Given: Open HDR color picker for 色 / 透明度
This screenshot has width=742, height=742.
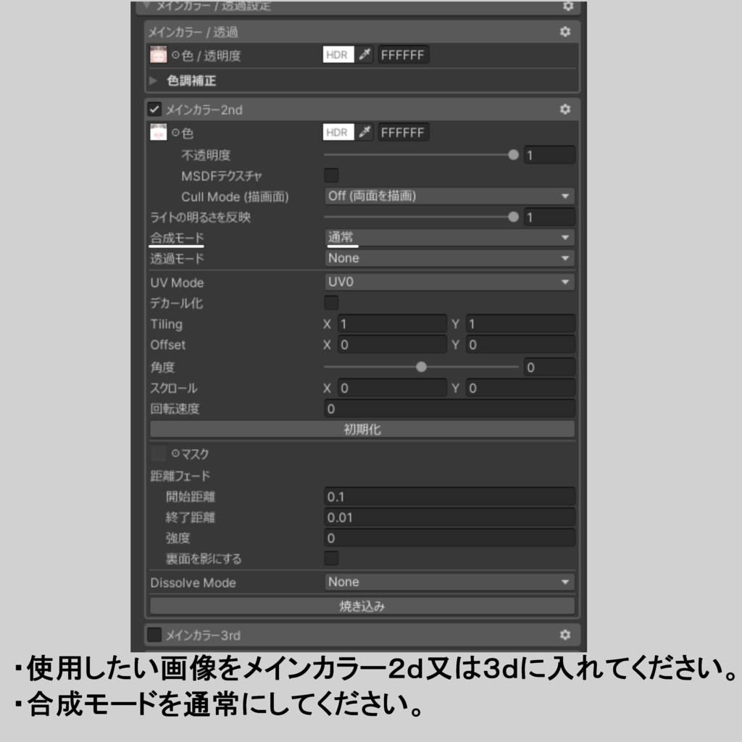Looking at the screenshot, I should click(338, 54).
